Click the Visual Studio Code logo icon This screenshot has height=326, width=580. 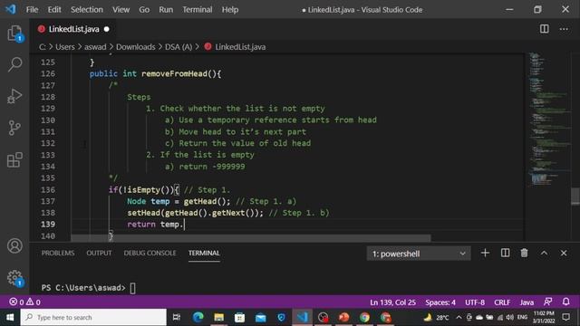tap(11, 9)
